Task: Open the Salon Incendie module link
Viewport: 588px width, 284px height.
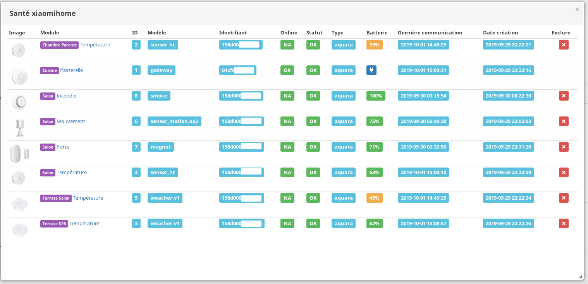Action: pos(67,96)
